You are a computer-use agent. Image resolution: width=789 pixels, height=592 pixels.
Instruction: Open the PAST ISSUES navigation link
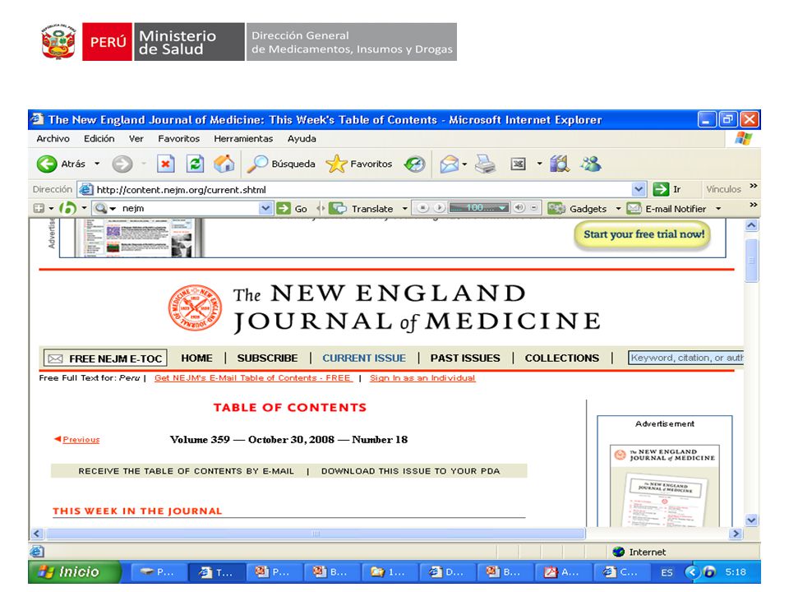coord(465,358)
